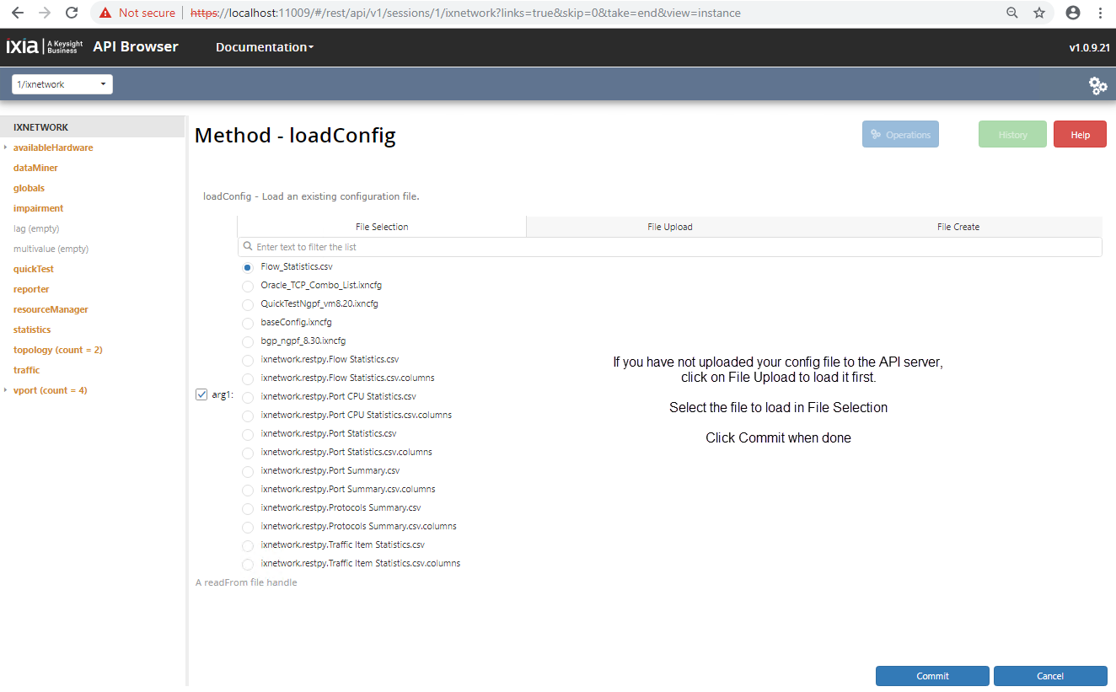Click the Ixia Keysight logo
Viewport: 1116px width, 692px height.
point(45,47)
